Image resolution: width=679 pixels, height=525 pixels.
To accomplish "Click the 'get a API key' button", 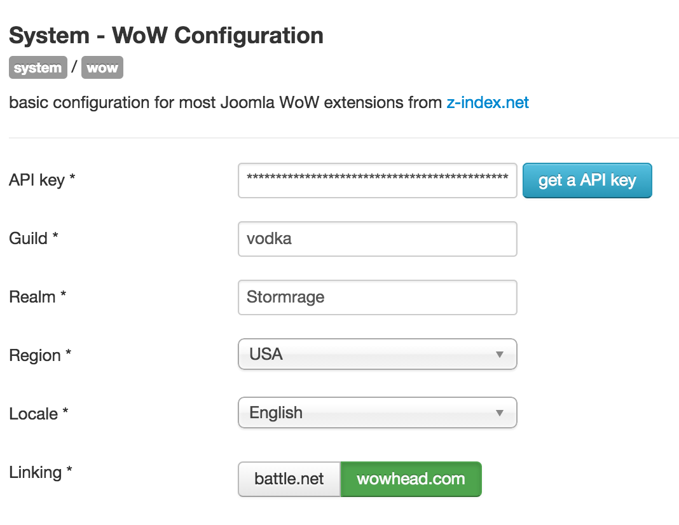I will [587, 181].
